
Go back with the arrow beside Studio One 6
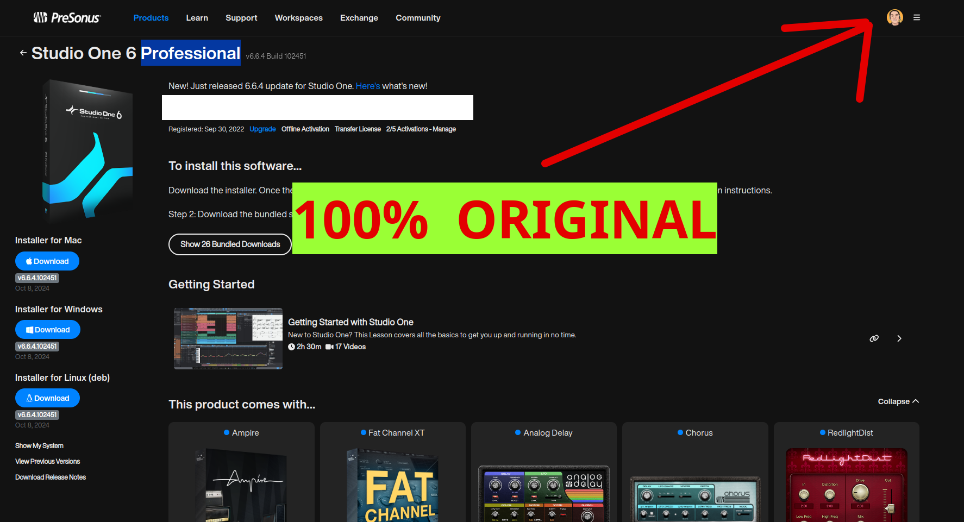[23, 53]
